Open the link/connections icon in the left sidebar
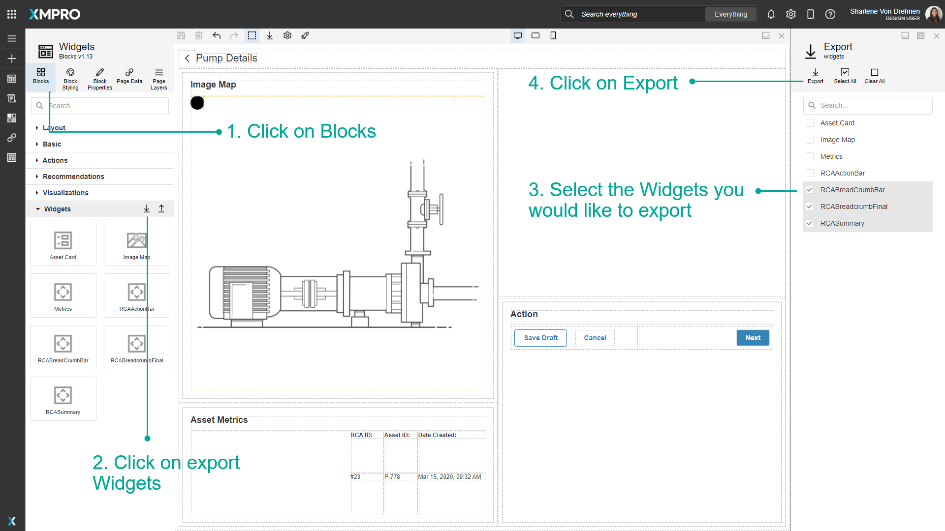 pyautogui.click(x=12, y=138)
